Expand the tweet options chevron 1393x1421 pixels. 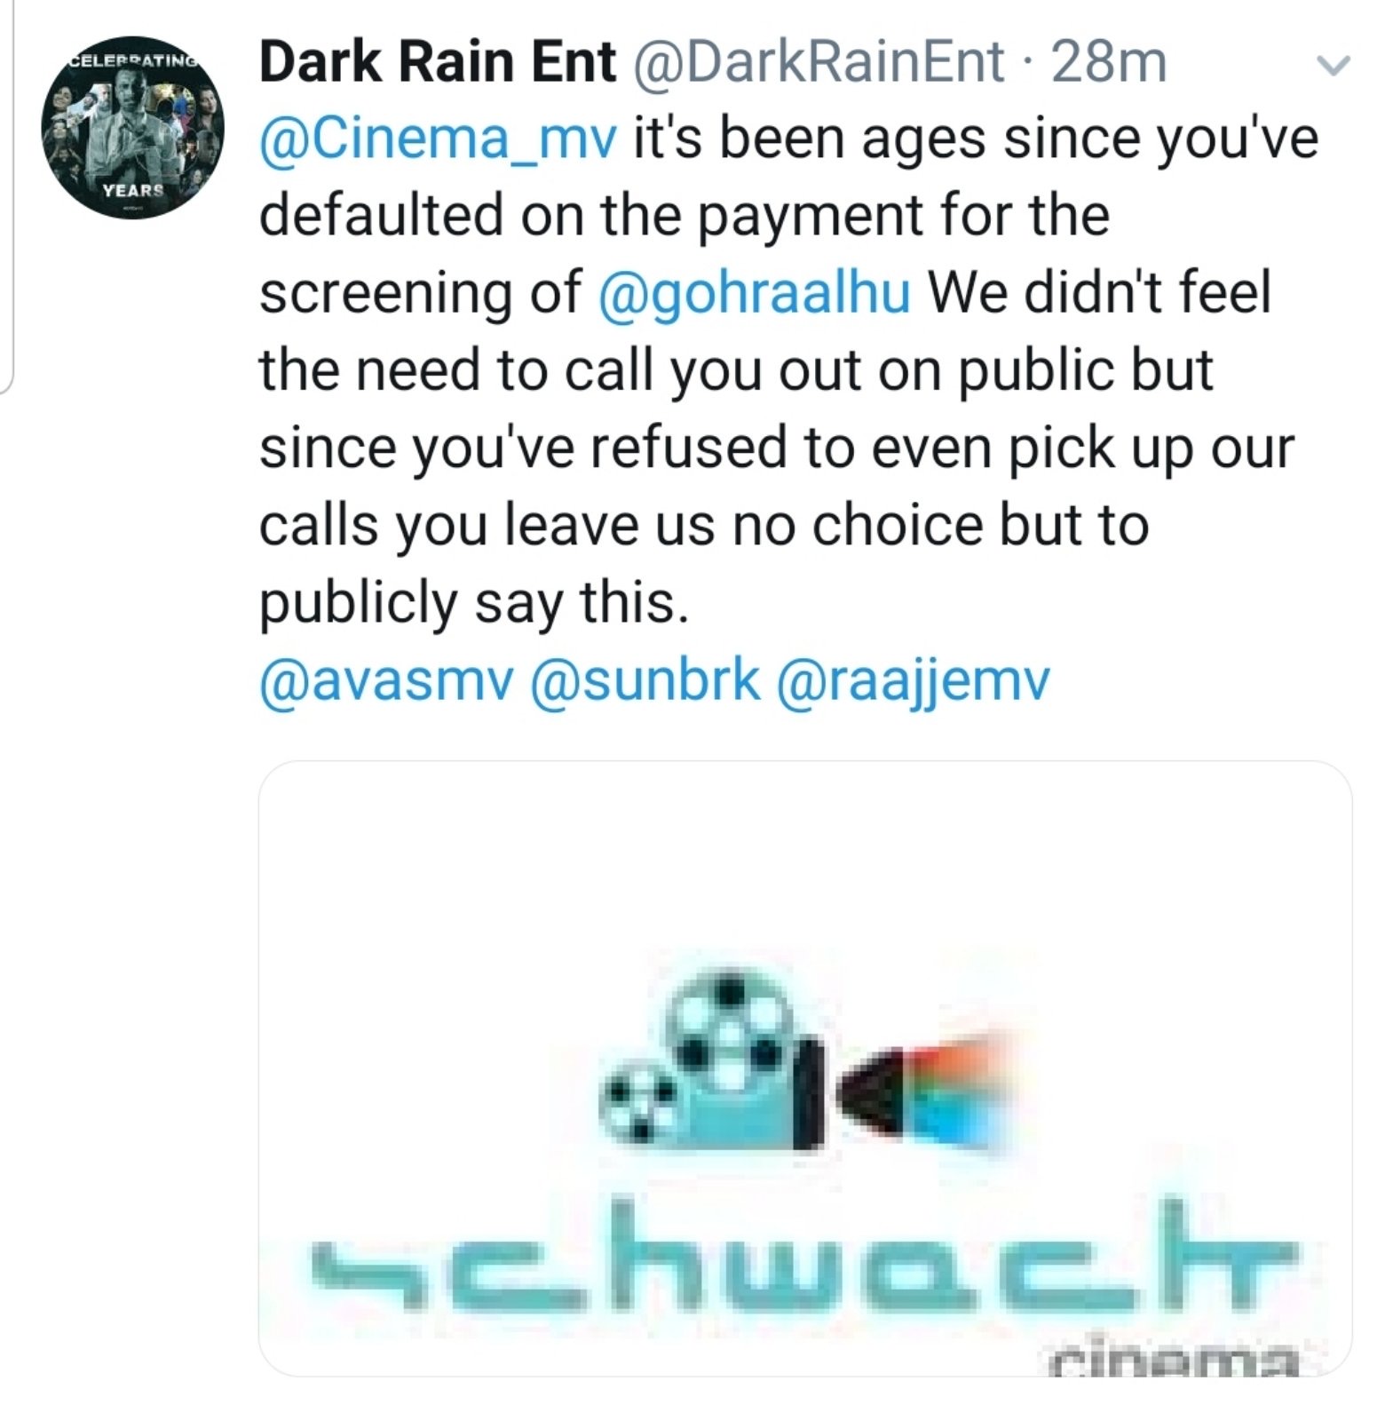point(1332,66)
